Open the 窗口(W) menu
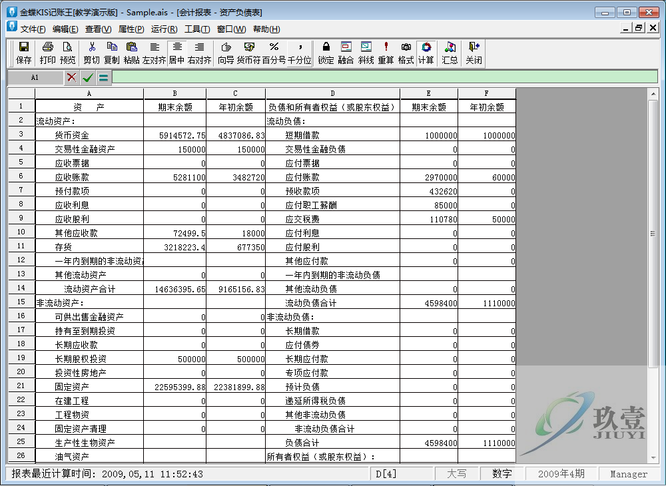This screenshot has width=666, height=486. click(x=232, y=29)
